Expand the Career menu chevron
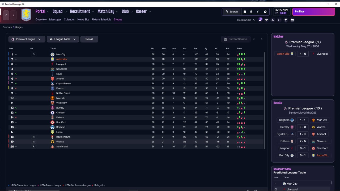The width and height of the screenshot is (340, 191). (150, 12)
